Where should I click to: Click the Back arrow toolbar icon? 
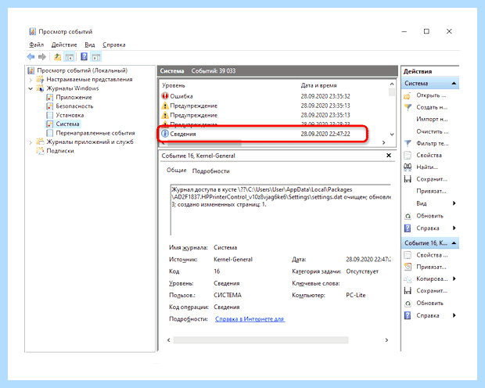point(31,56)
